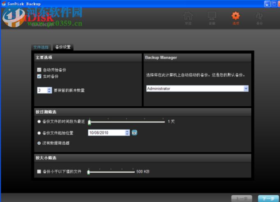Click the 1 天 slider value text
This screenshot has width=280, height=202.
[x=171, y=121]
